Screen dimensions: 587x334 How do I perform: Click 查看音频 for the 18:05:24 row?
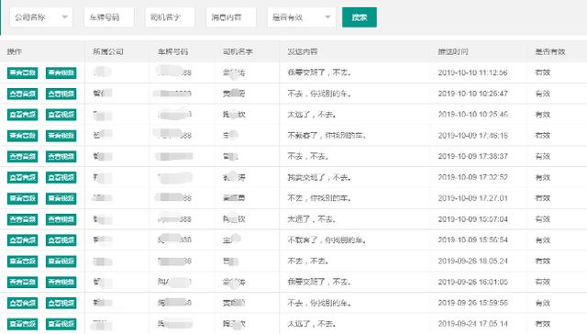[x=22, y=261]
